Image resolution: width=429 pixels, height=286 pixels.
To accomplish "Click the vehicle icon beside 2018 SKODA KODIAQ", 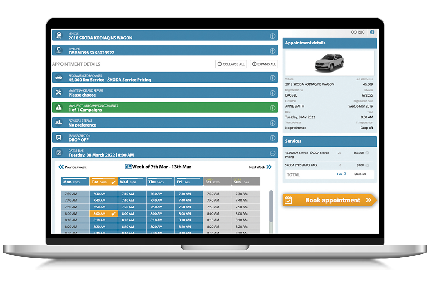I will (x=59, y=36).
